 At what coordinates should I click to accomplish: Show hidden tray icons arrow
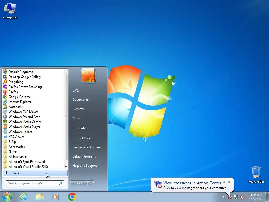[x=223, y=197]
